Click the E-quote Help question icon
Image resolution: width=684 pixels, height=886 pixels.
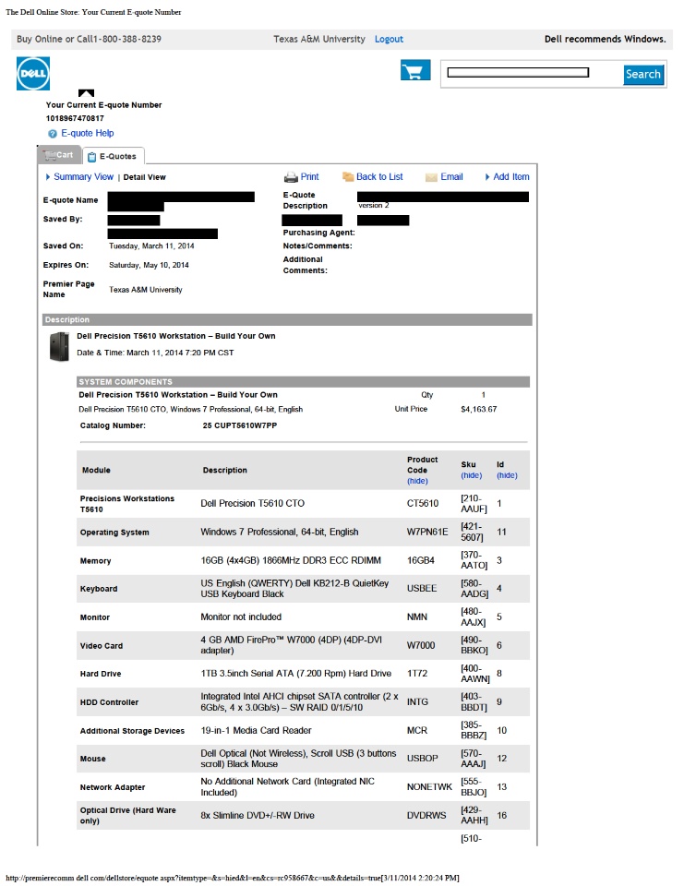tap(53, 134)
